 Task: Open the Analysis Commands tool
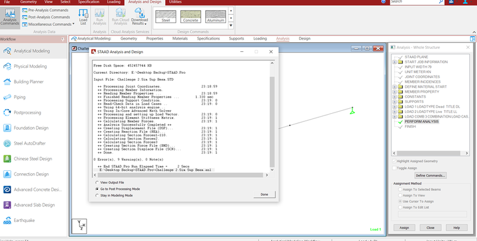[10, 17]
